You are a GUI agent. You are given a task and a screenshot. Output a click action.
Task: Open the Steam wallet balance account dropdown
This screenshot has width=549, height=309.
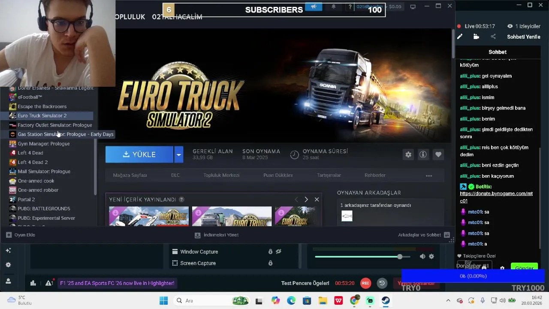click(x=379, y=6)
